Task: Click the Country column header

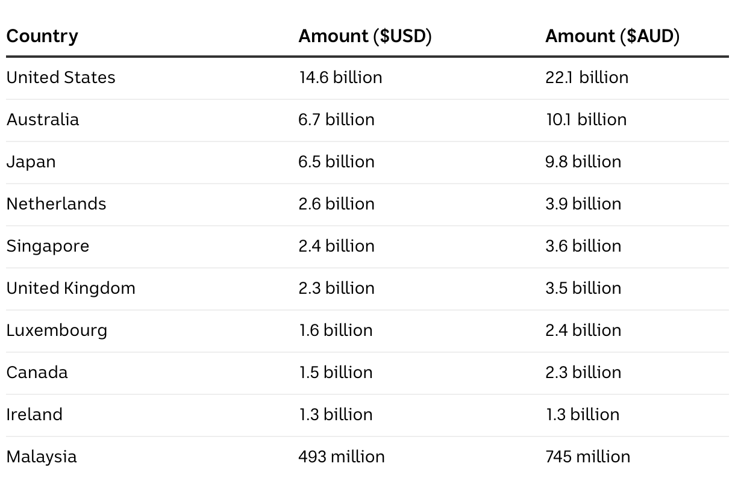Action: [42, 36]
